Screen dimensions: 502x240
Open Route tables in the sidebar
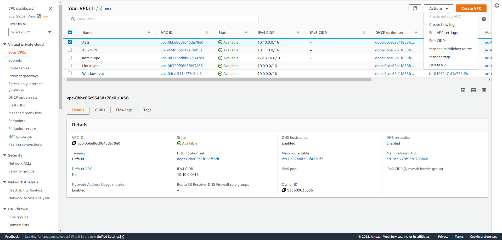click(x=19, y=68)
